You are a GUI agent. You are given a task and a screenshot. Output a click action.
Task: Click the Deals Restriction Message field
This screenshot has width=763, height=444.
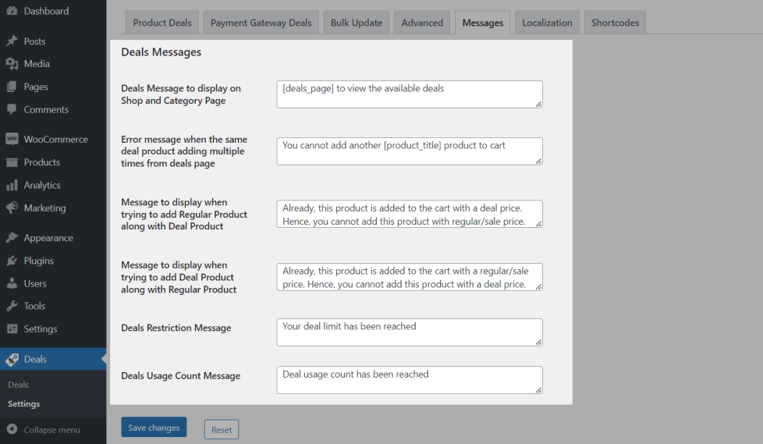tap(409, 332)
